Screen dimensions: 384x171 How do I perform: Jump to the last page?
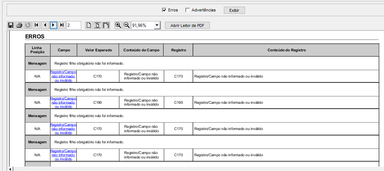62,25
